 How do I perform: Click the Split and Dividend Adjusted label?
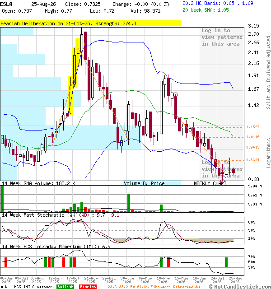click(x=268, y=72)
